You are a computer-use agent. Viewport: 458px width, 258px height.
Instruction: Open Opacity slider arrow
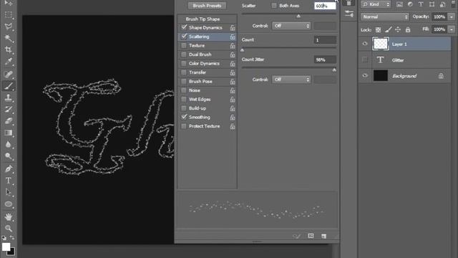click(x=452, y=17)
